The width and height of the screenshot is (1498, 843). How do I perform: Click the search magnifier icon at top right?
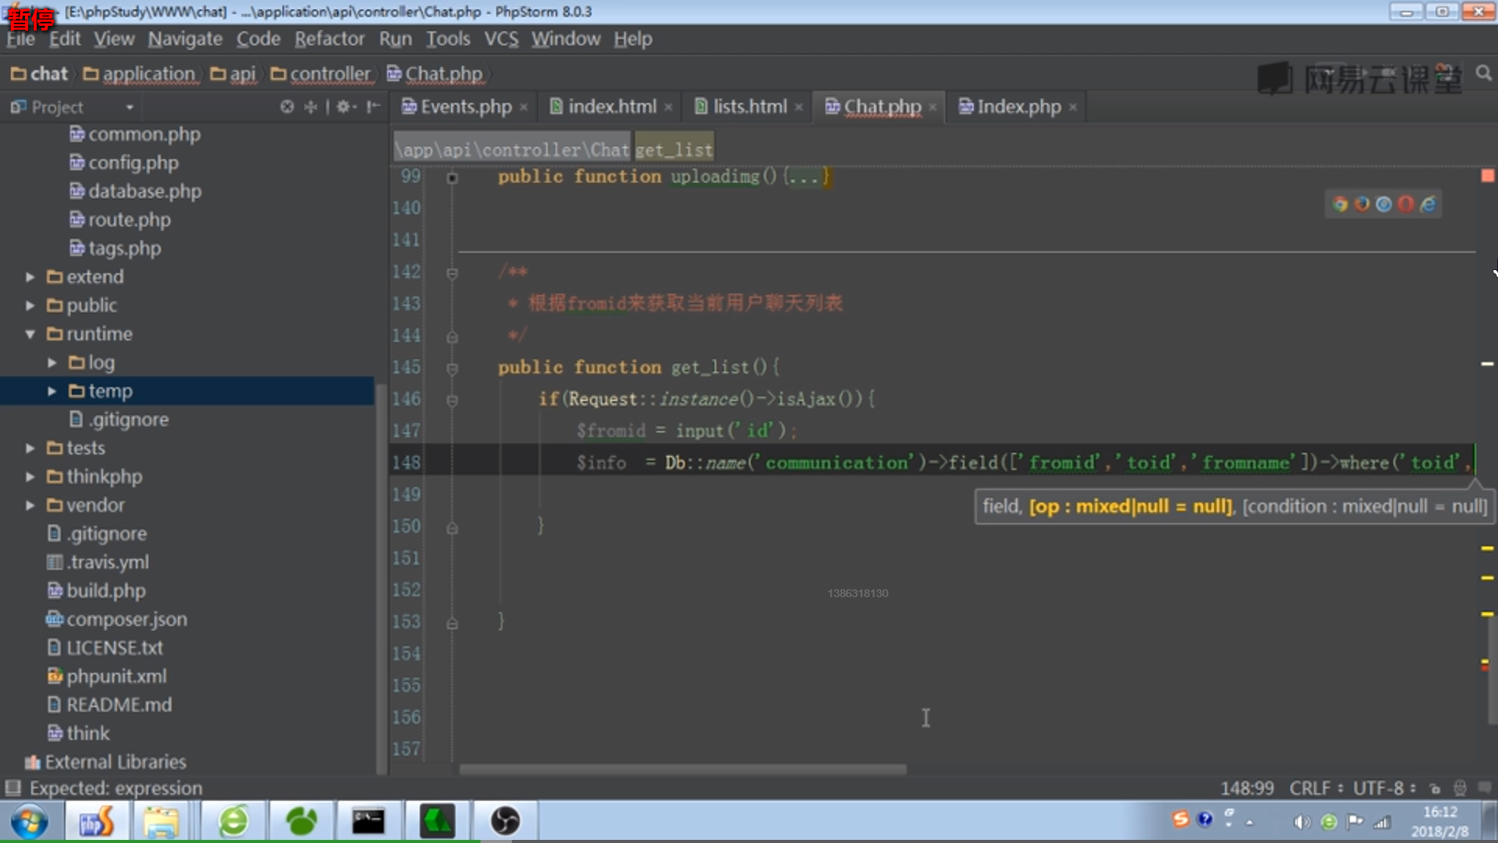coord(1483,73)
